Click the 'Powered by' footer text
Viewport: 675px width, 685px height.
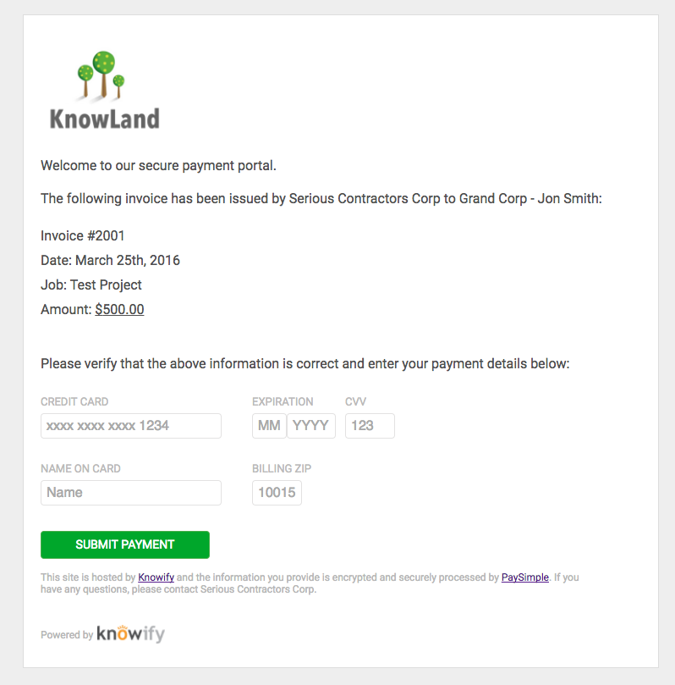(67, 635)
